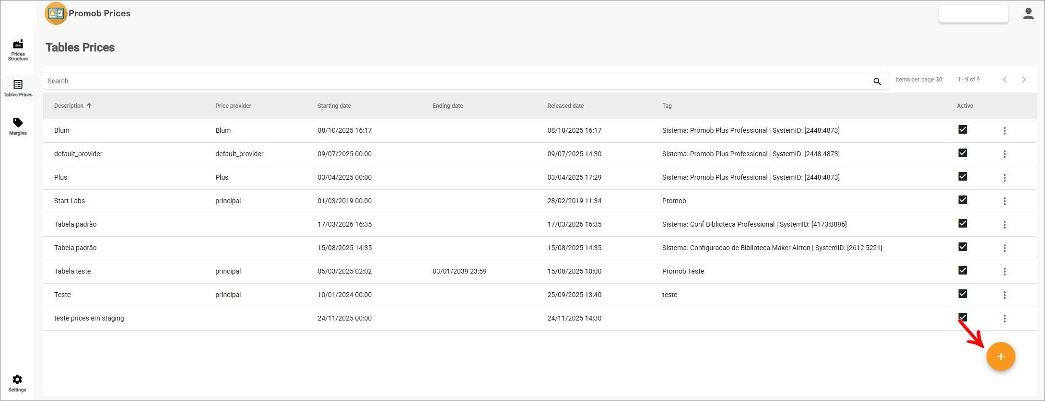
Task: Toggle Active checkbox for Teste row
Action: pos(963,294)
